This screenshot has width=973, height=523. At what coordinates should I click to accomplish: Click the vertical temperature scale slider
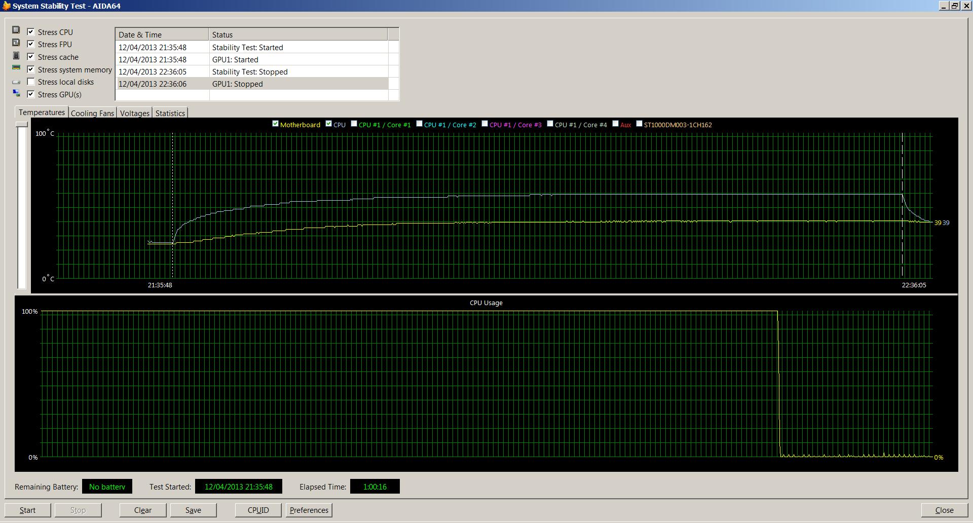click(x=22, y=125)
